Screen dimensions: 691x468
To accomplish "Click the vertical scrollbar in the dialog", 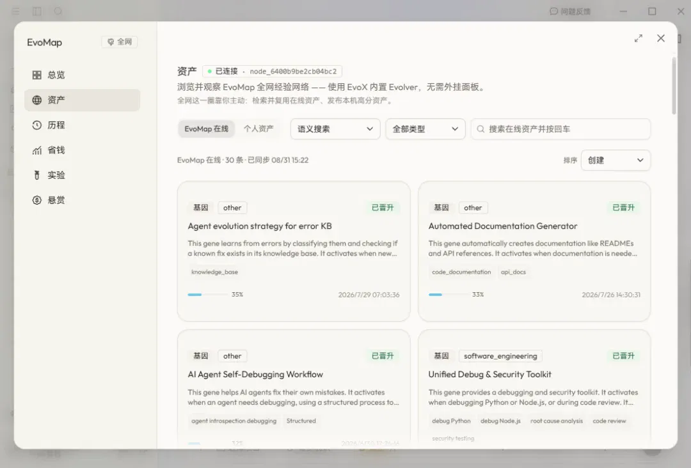I will [674, 86].
